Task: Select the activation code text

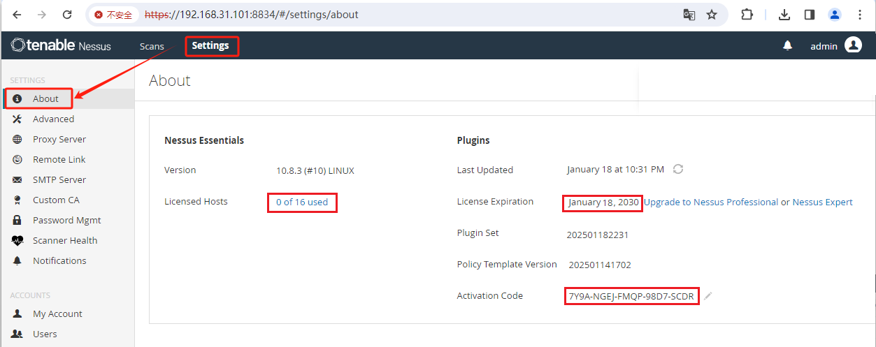Action: [x=631, y=296]
